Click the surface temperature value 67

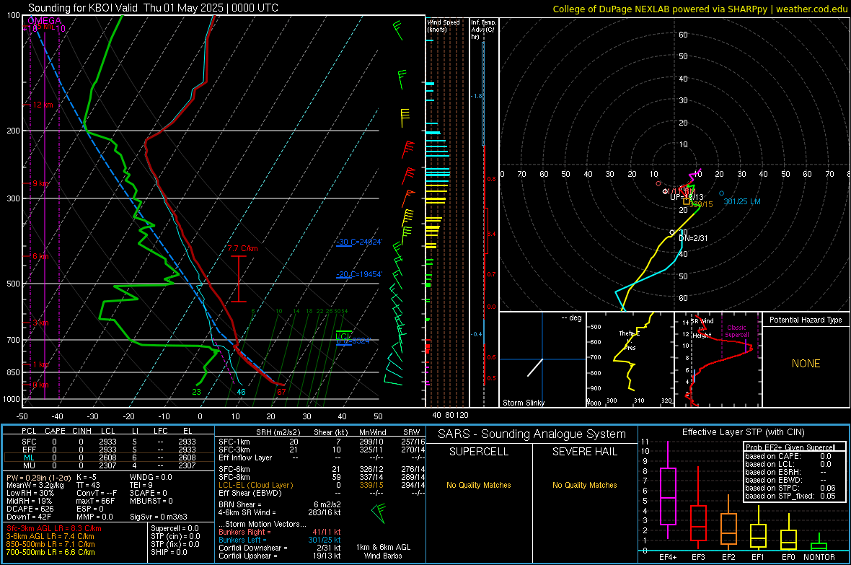(x=281, y=392)
